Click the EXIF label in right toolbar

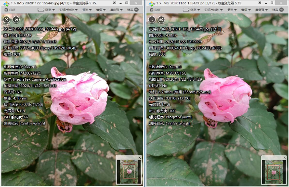coord(158,10)
